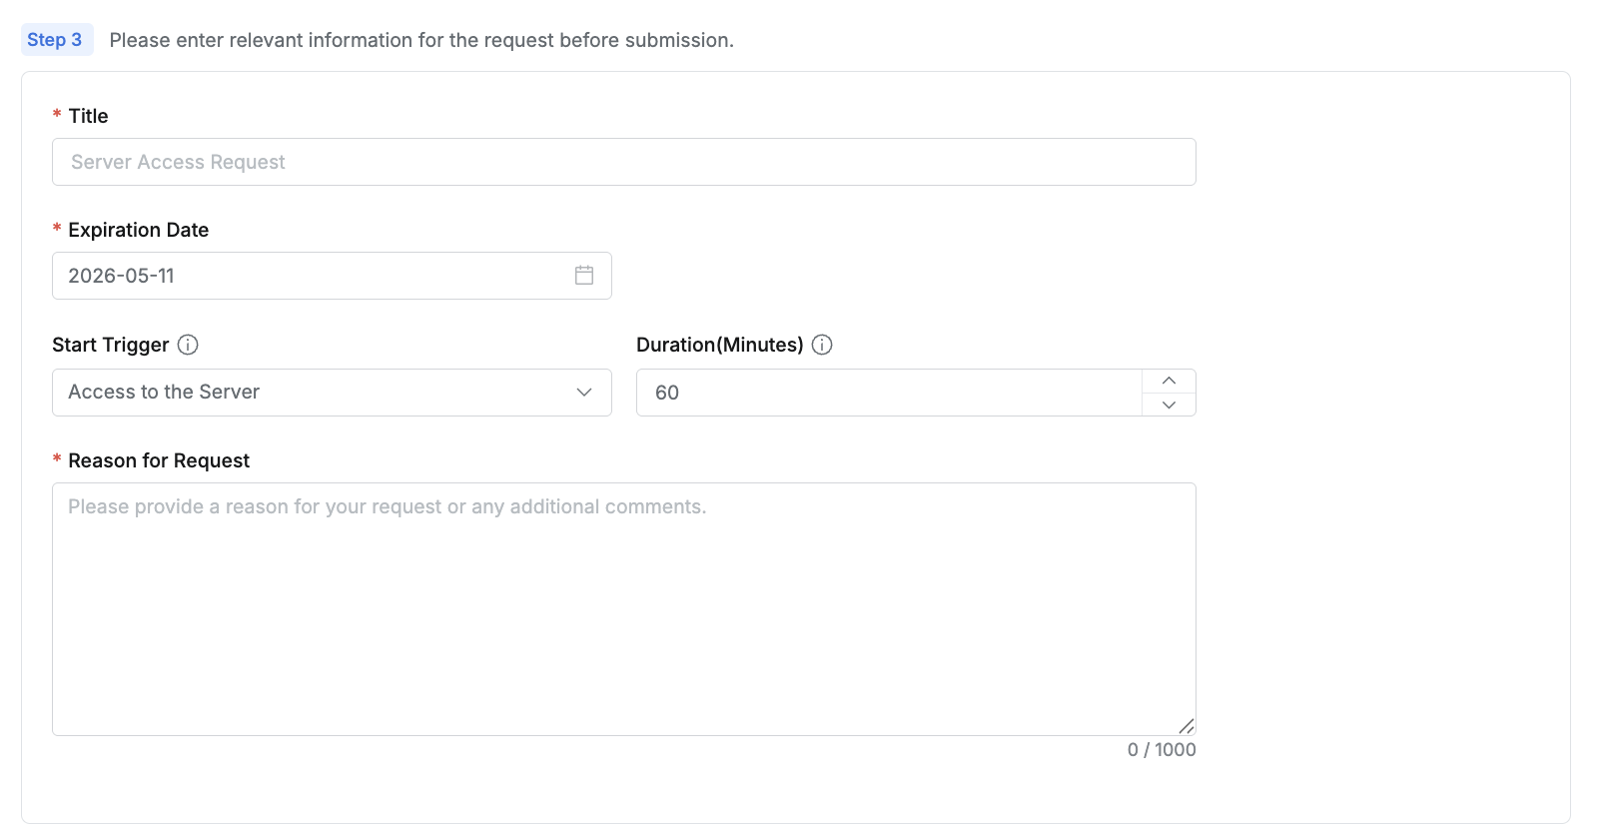Click the instruction text beside Step 3
This screenshot has width=1598, height=837.
click(420, 40)
